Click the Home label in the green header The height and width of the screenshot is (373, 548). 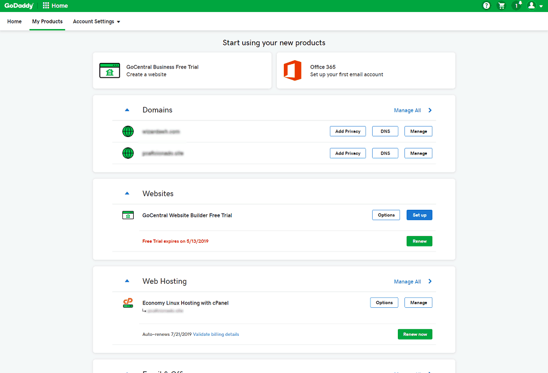point(60,5)
